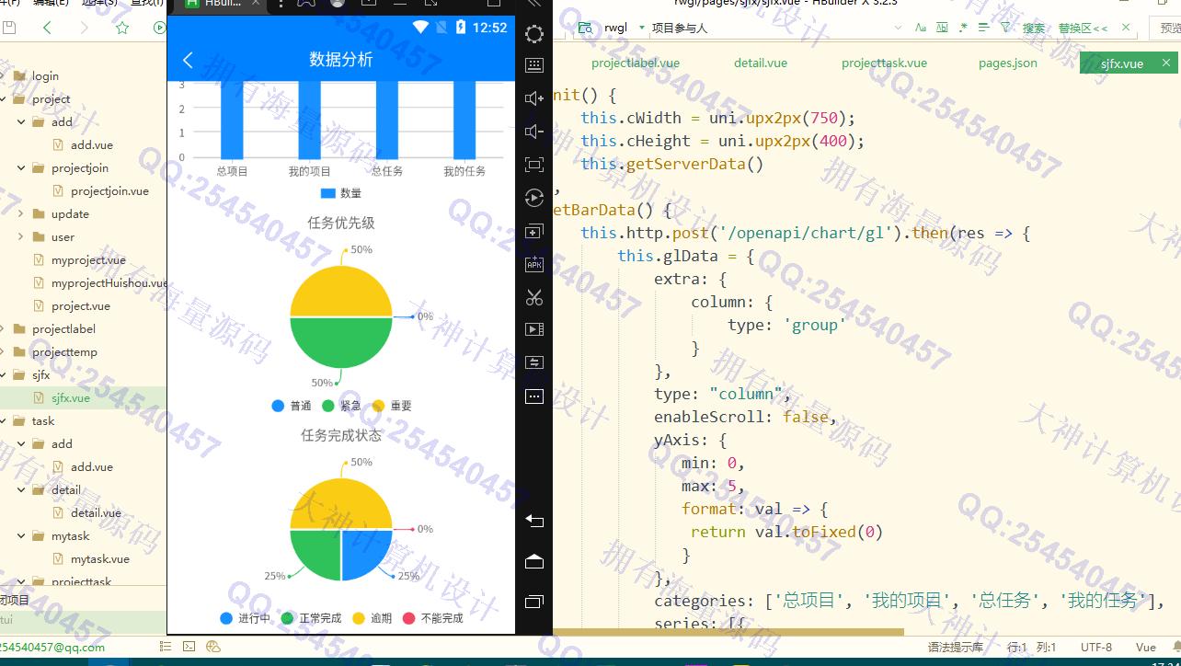Click 语法提示库 in status bar
1181x666 pixels.
tap(956, 647)
